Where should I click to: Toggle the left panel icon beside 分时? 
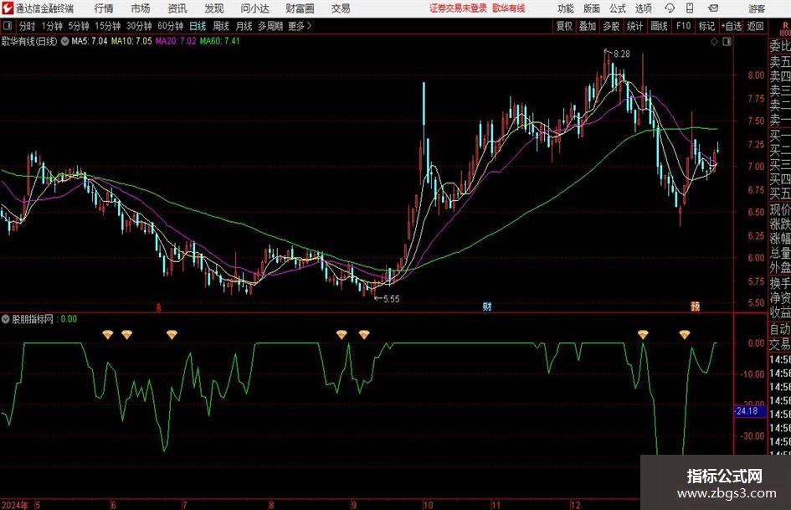pyautogui.click(x=8, y=26)
